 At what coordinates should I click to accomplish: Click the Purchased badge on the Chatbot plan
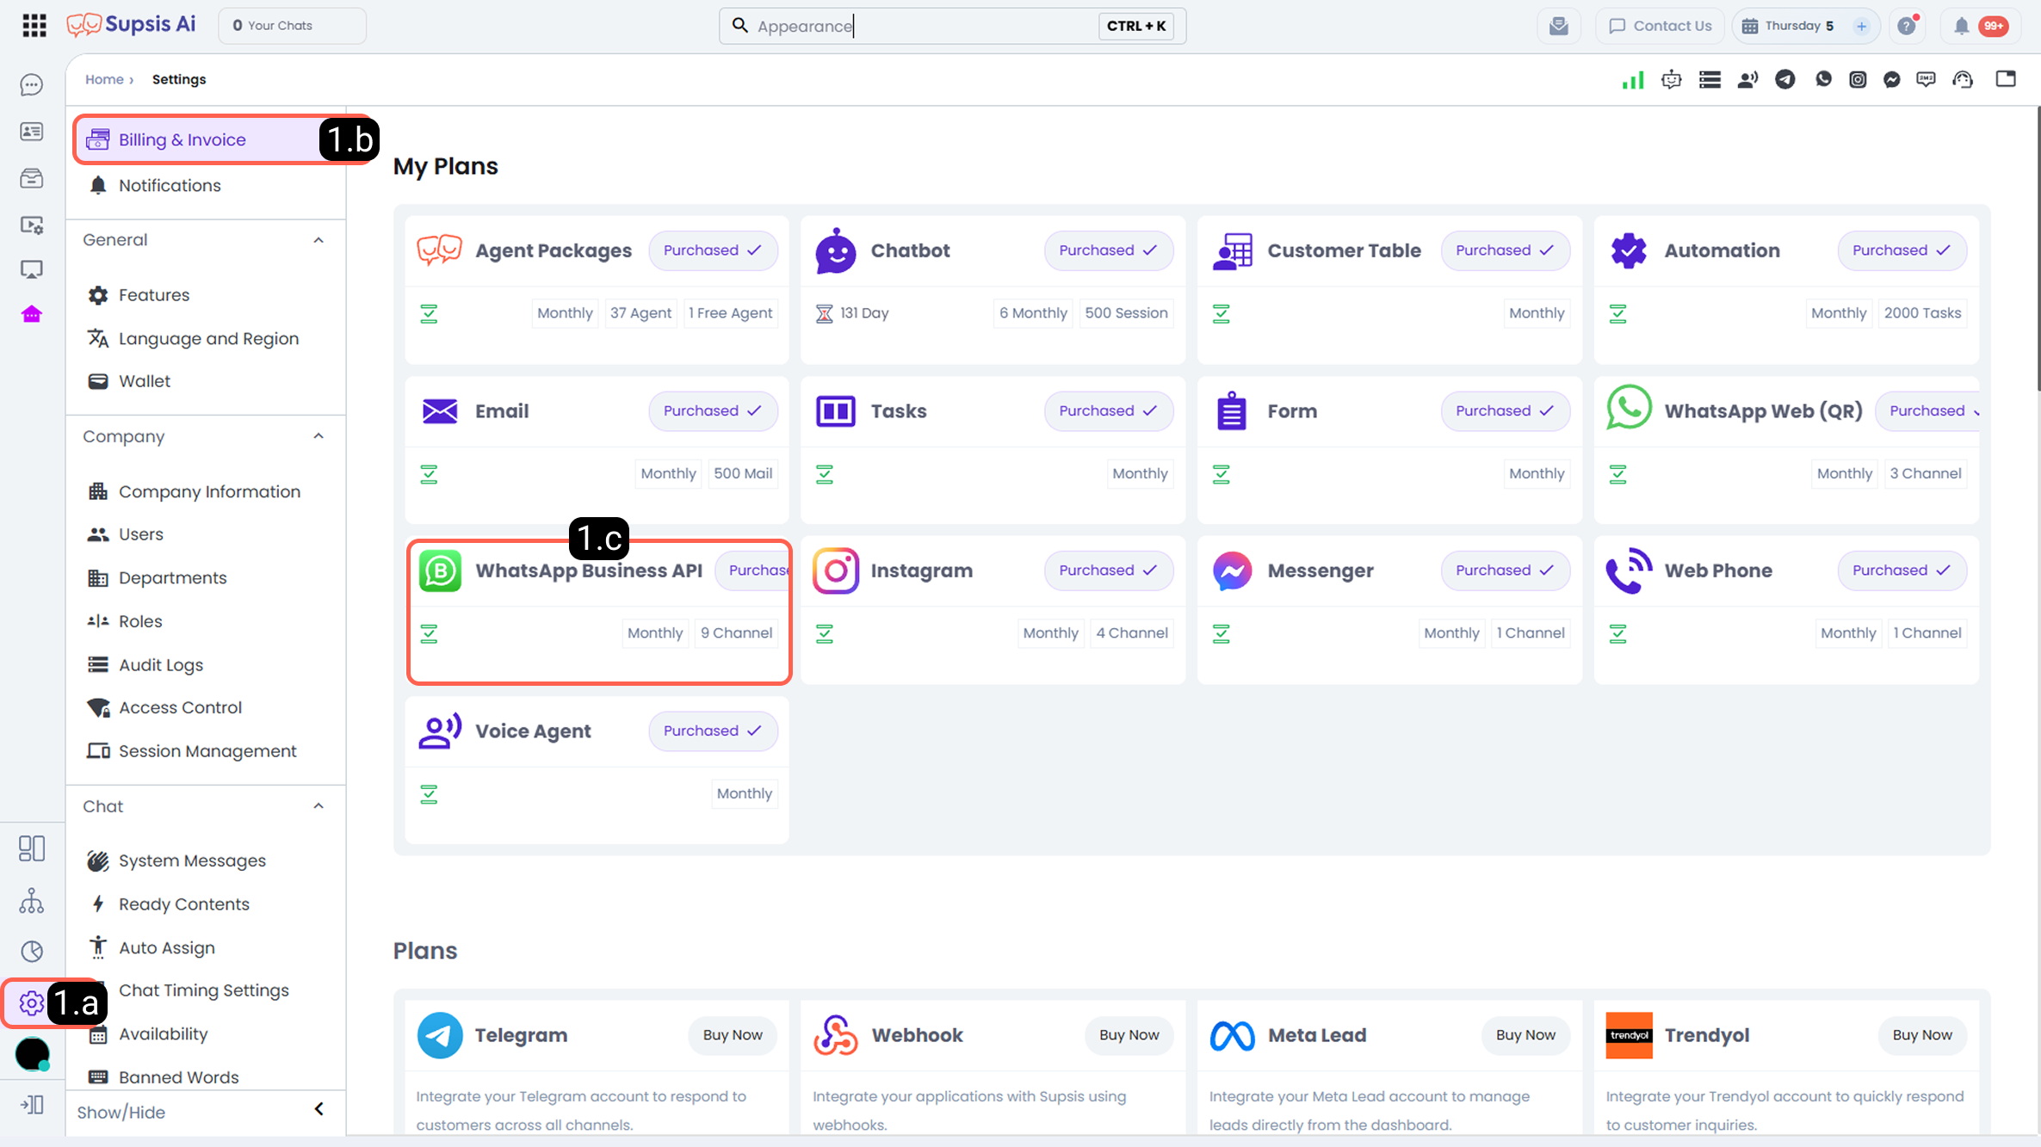(1108, 250)
